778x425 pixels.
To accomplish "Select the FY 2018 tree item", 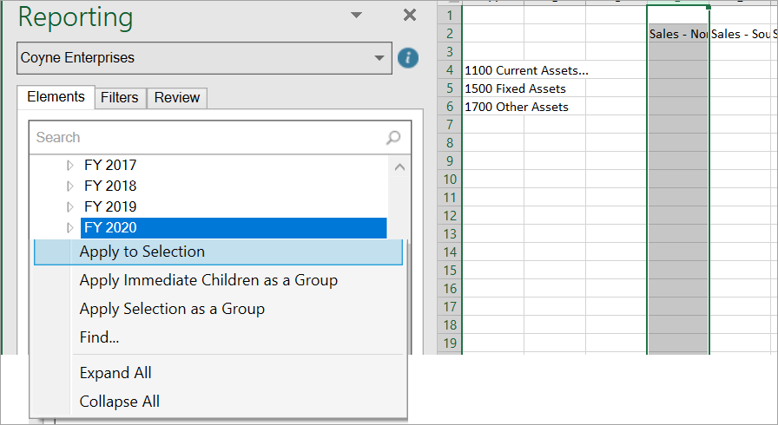I will (x=110, y=186).
